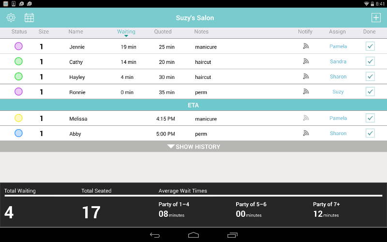Change Cathy's assignment from Sandra

pyautogui.click(x=338, y=61)
